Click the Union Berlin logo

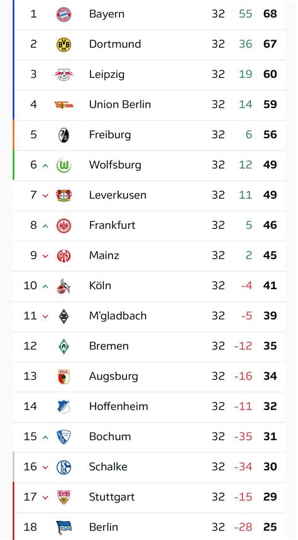coord(63,105)
